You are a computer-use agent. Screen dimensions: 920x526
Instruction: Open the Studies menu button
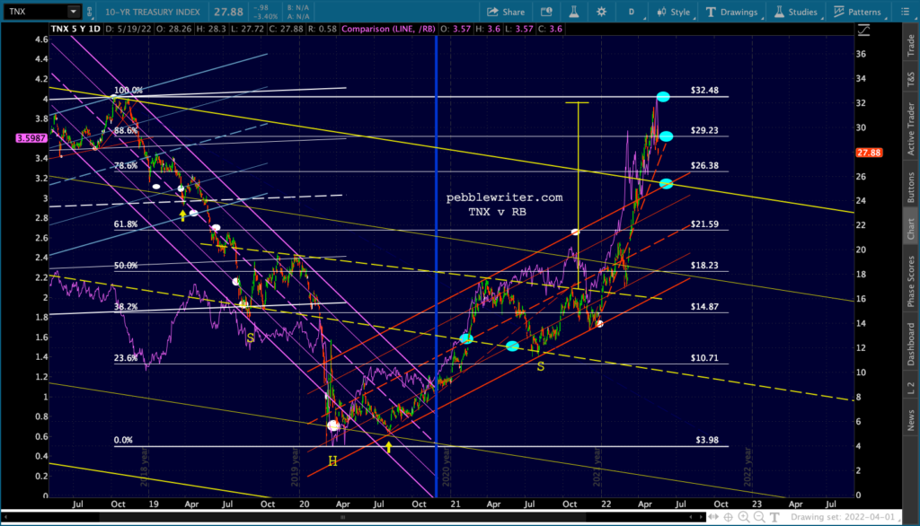click(796, 12)
